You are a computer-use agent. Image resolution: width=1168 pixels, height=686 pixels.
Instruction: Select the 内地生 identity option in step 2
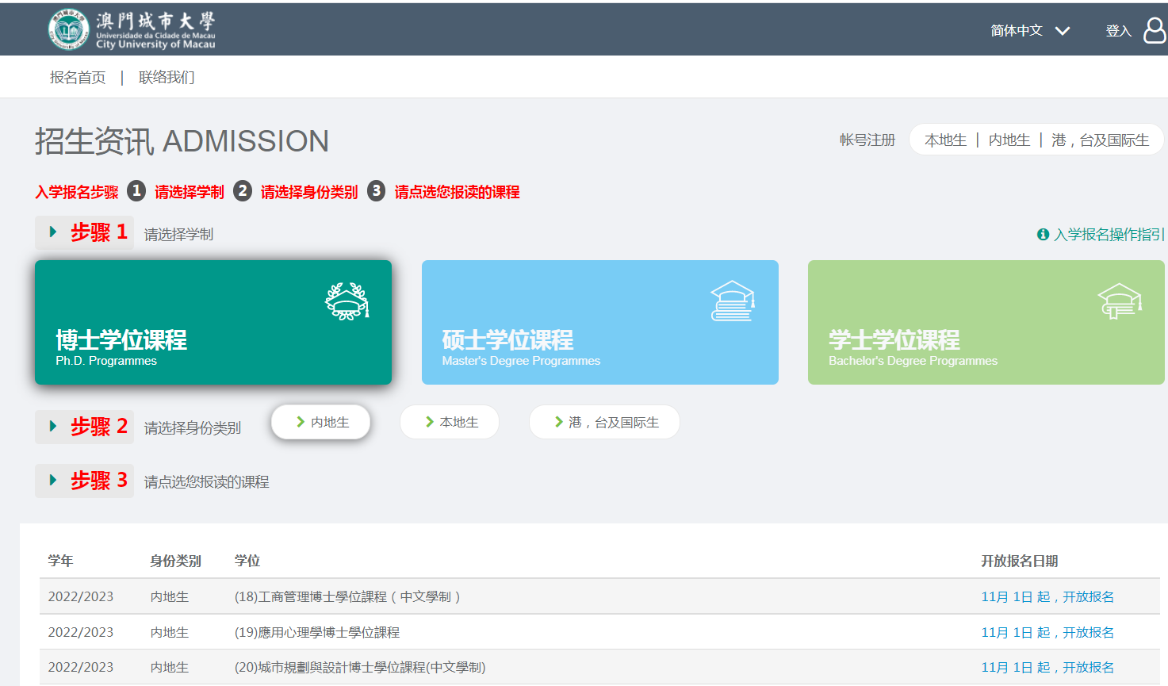click(x=321, y=422)
